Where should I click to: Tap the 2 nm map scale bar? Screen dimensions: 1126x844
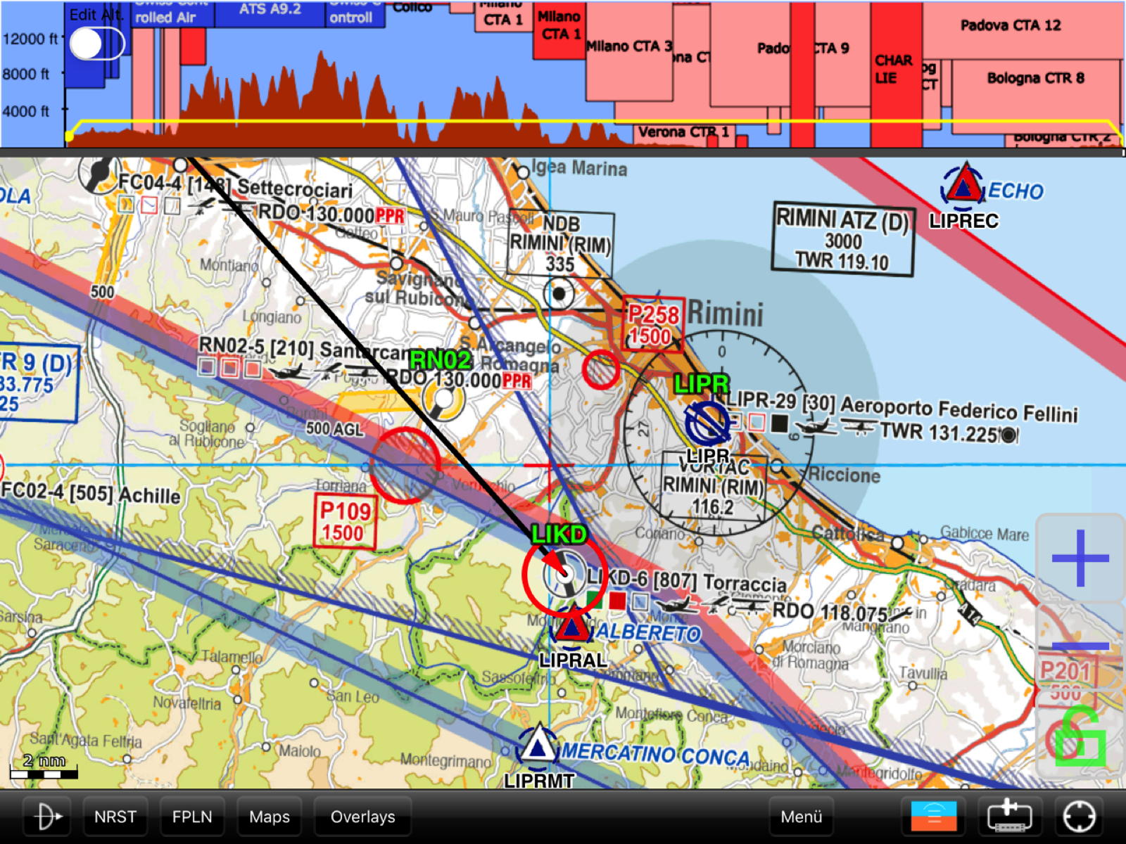tap(44, 767)
